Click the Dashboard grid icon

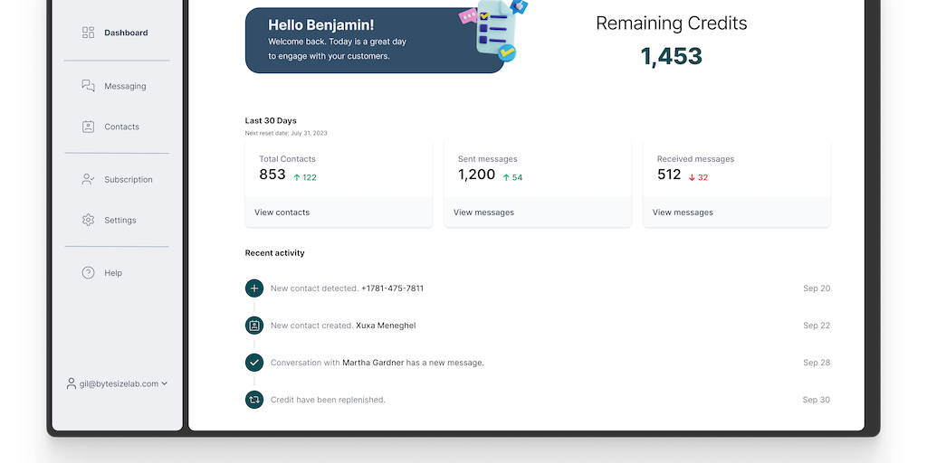click(x=88, y=33)
